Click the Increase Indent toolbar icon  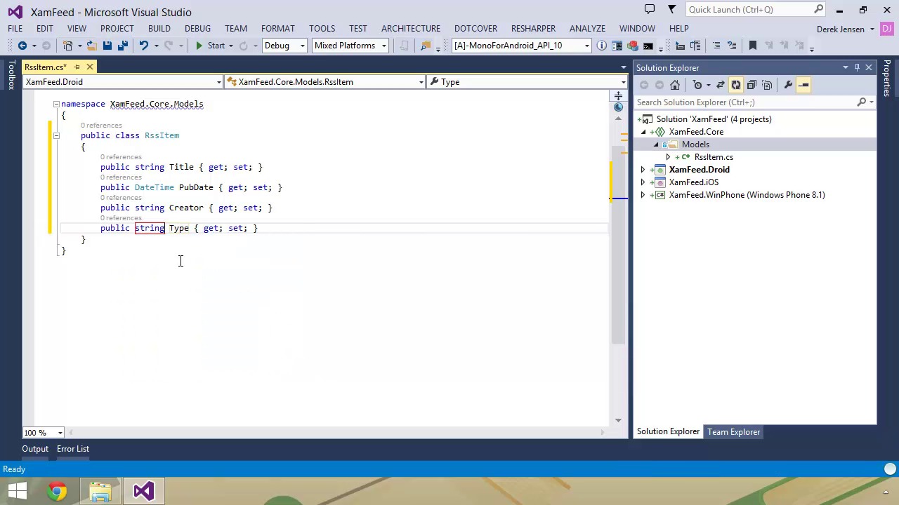coord(695,46)
